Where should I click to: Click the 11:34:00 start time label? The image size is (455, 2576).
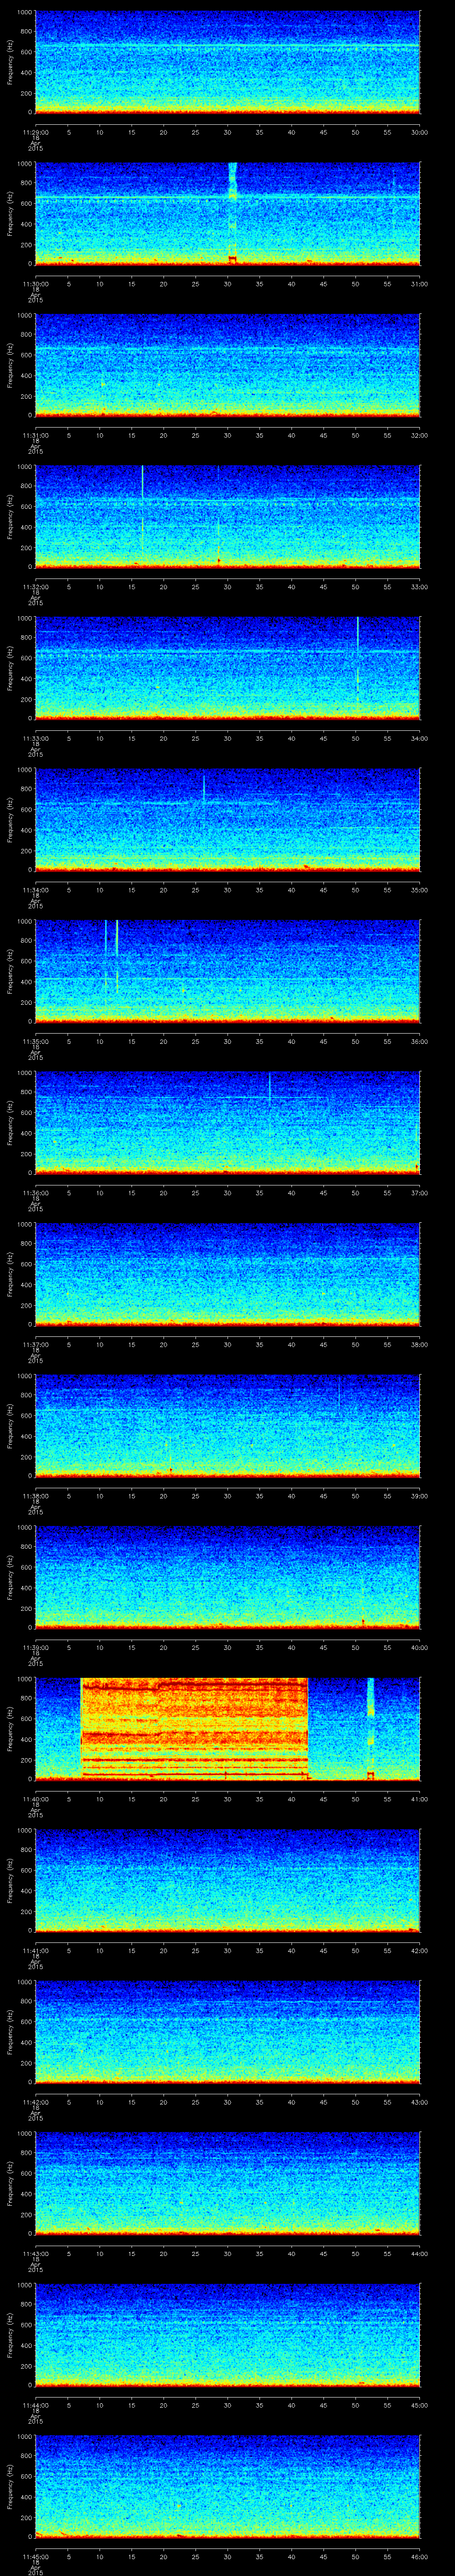35,890
